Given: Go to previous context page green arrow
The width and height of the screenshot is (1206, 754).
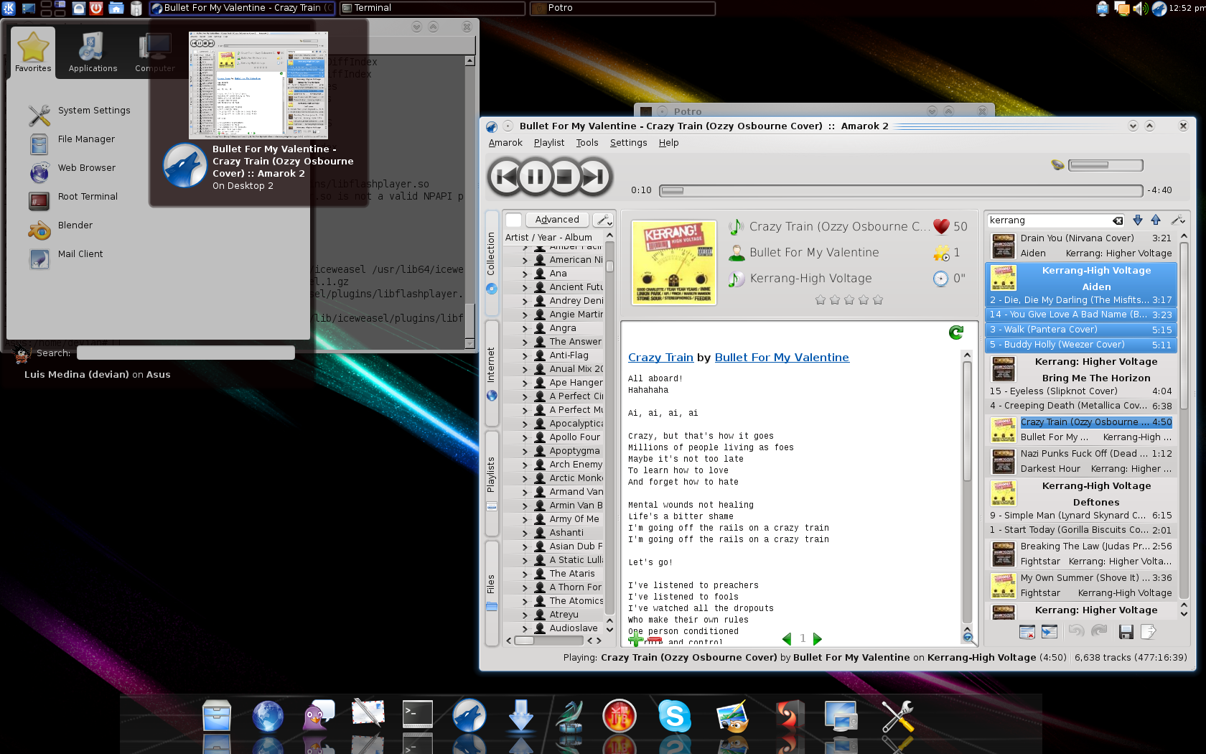Looking at the screenshot, I should point(787,638).
